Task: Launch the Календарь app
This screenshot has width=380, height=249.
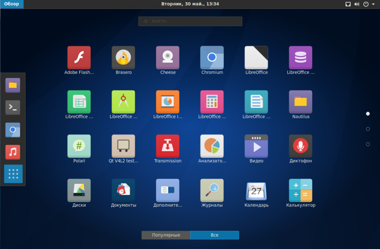Action: point(256,191)
